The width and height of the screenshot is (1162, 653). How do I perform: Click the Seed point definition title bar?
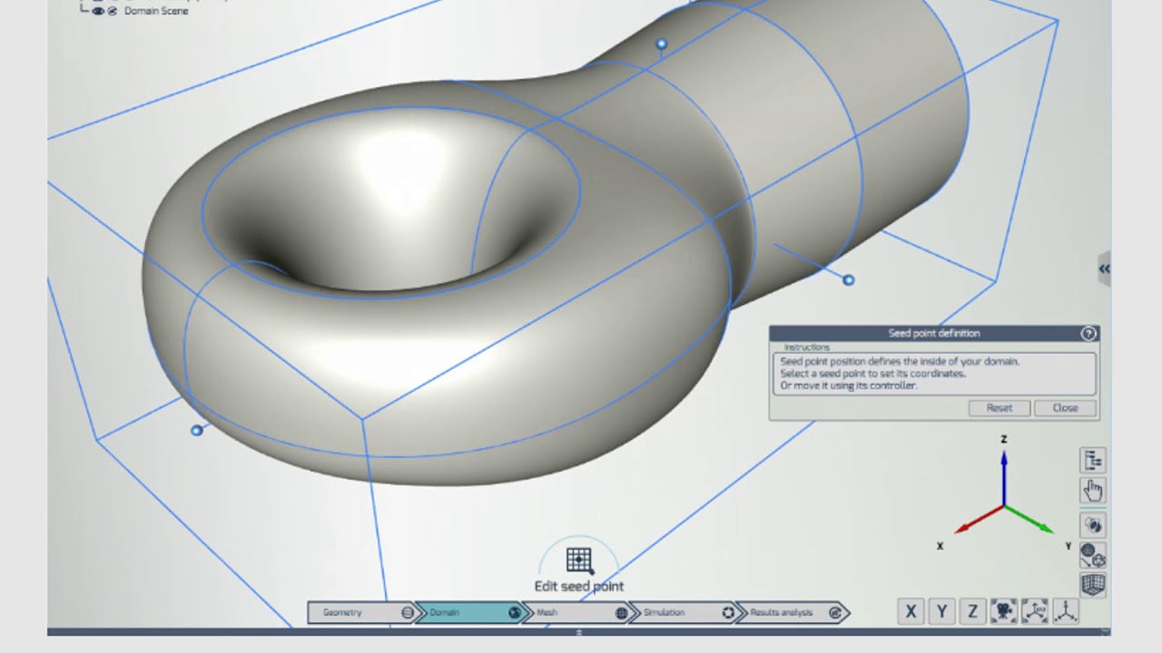[934, 334]
